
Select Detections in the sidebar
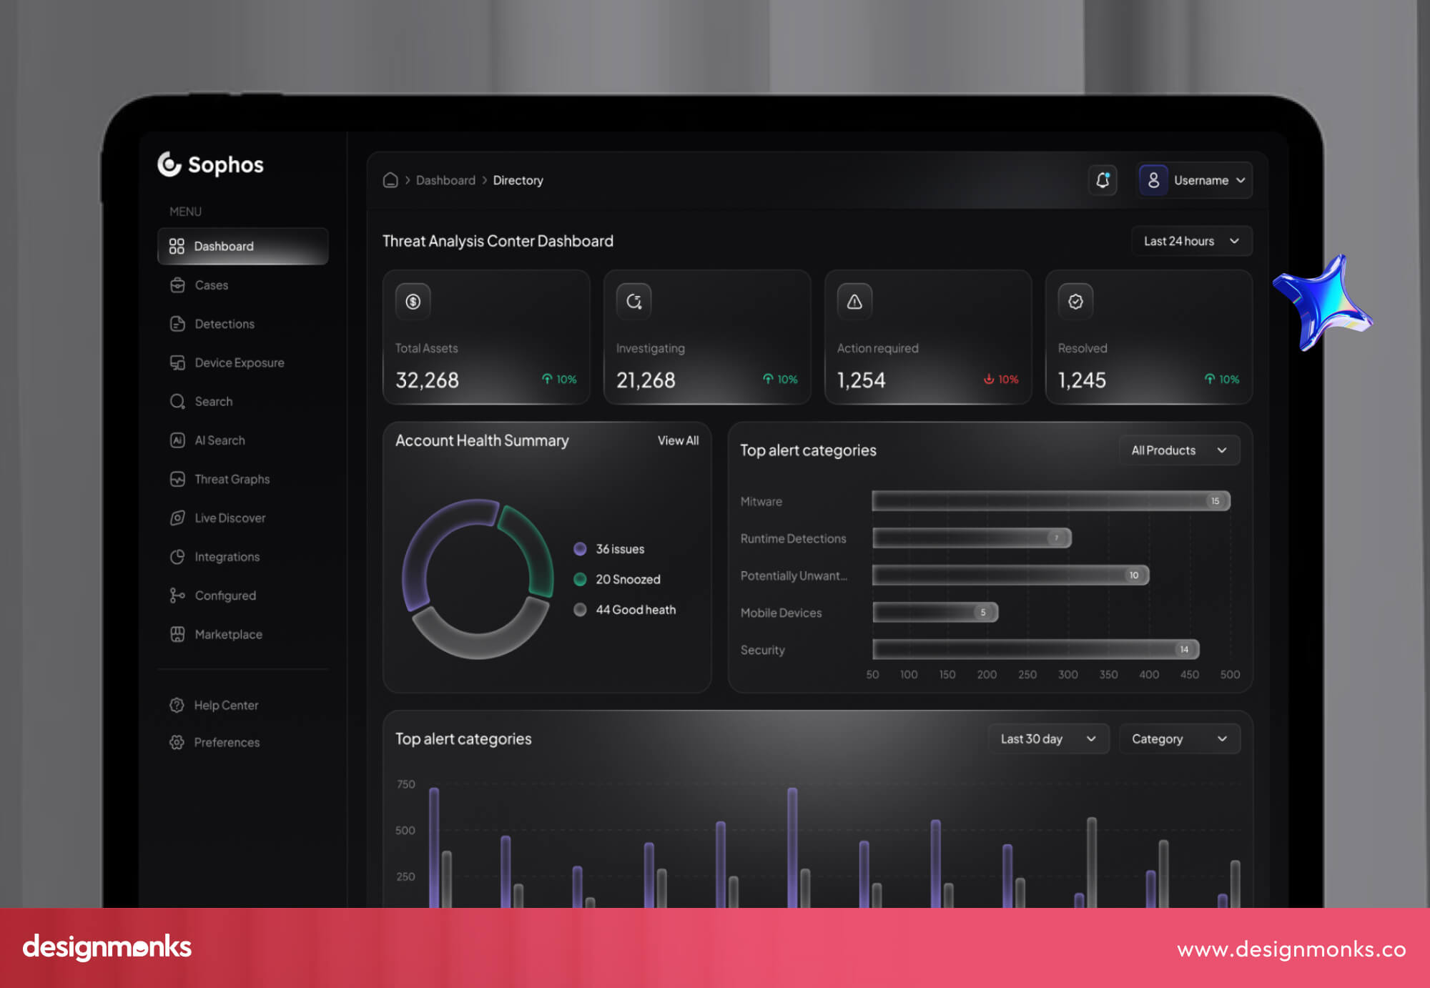click(x=223, y=323)
